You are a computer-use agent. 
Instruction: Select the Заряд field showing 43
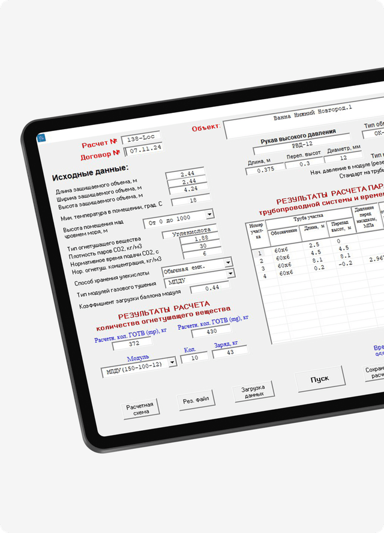[x=230, y=352]
